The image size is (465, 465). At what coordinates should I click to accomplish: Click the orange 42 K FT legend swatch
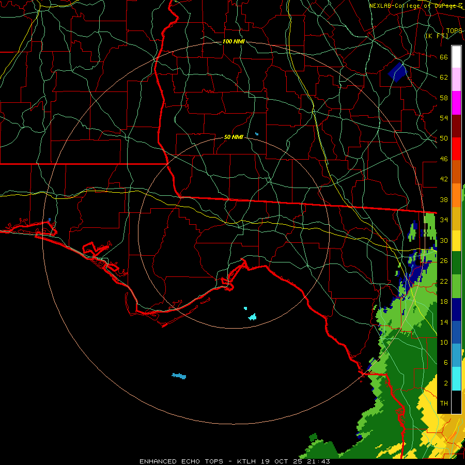coord(456,195)
